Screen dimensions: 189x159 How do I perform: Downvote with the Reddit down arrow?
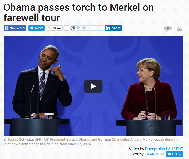tap(84, 28)
